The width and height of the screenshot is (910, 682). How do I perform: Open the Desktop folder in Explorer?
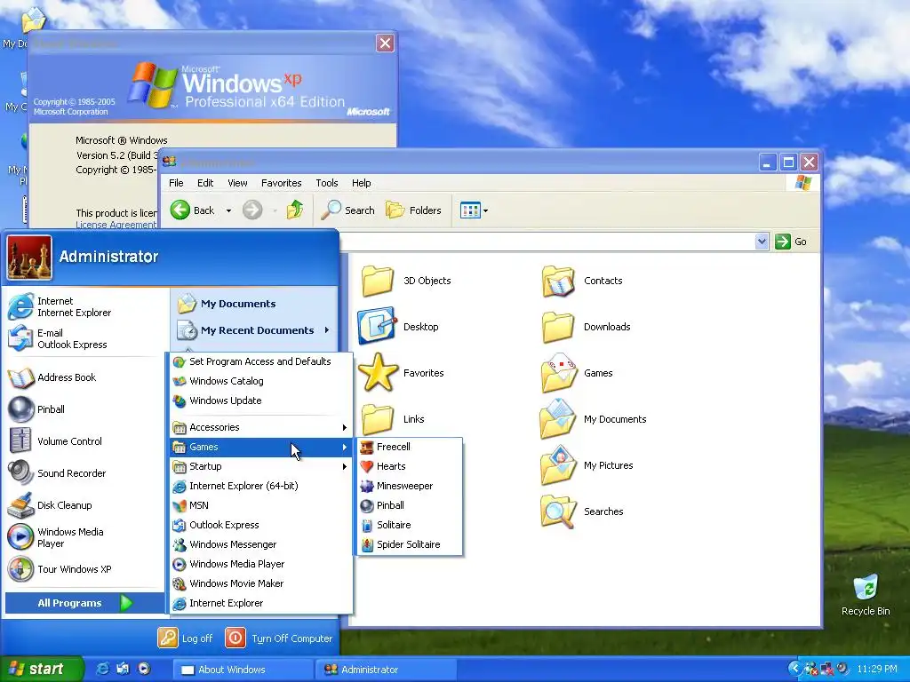399,327
